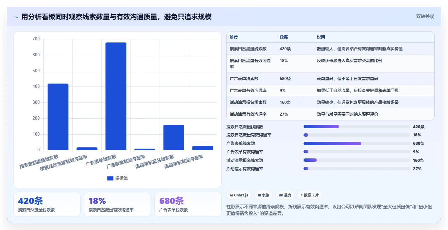Viewport: 448px width, 230px height.
Task: Click the 维度 table column header
Action: (234, 37)
